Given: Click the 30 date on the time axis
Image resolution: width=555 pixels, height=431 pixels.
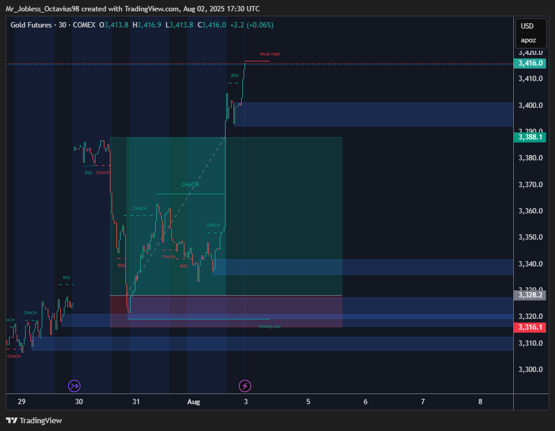Looking at the screenshot, I should pos(79,402).
